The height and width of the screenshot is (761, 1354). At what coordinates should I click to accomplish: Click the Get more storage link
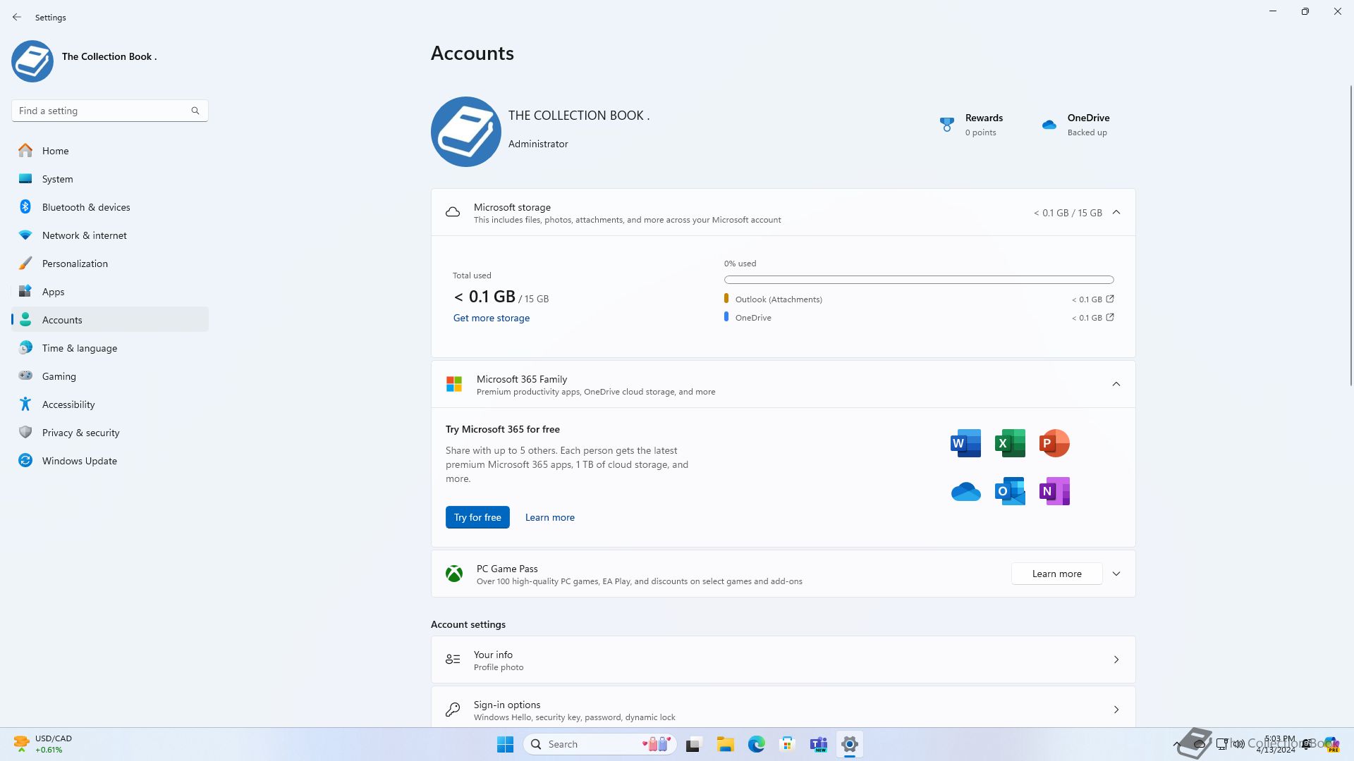click(492, 318)
